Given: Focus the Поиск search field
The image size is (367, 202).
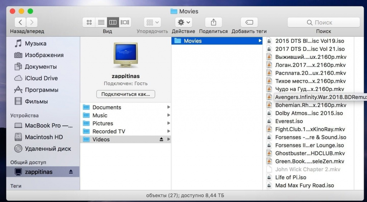Looking at the screenshot, I should tap(324, 23).
